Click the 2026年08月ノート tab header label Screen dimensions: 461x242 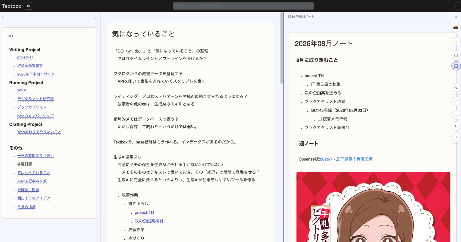301,17
